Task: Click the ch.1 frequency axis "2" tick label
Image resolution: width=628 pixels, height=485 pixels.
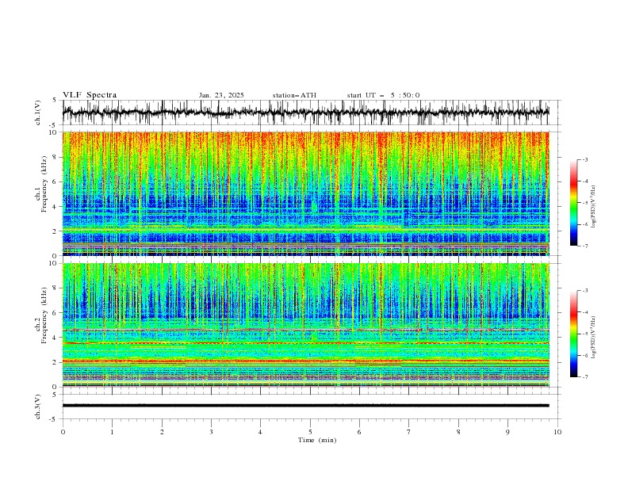Action: (x=56, y=231)
